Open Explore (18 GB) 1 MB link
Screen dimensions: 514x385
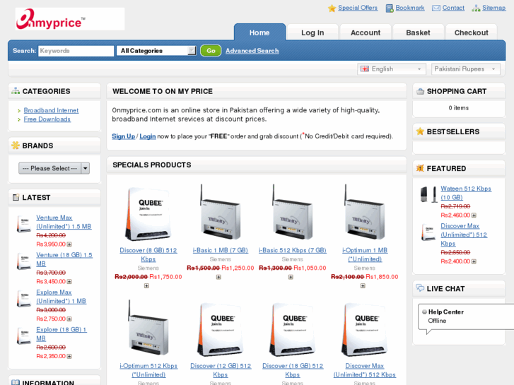tap(62, 334)
